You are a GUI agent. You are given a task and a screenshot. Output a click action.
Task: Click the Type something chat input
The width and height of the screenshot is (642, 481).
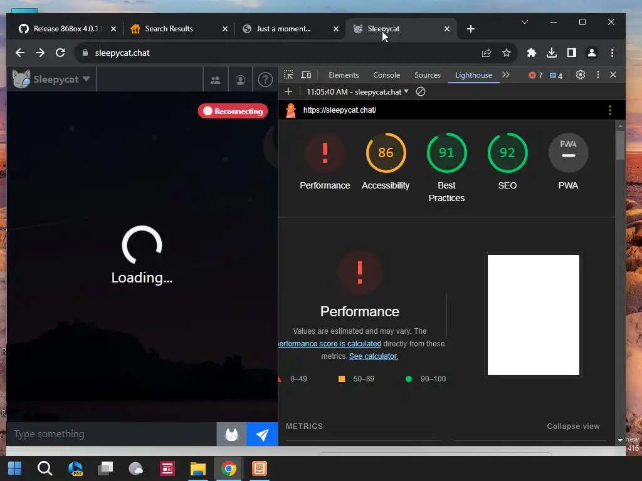[x=112, y=435]
